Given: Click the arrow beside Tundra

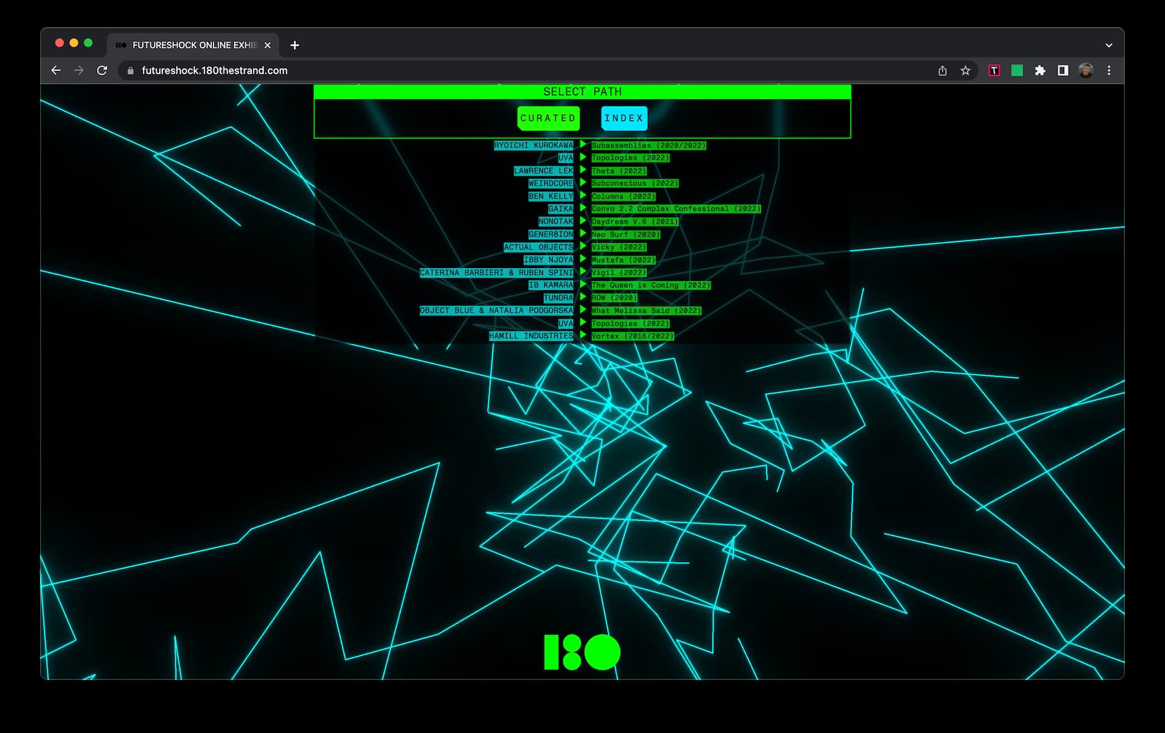Looking at the screenshot, I should pyautogui.click(x=582, y=297).
